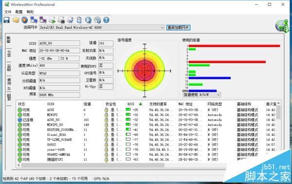
Task: Click the 重新加载网卡 button
Action: click(x=178, y=28)
